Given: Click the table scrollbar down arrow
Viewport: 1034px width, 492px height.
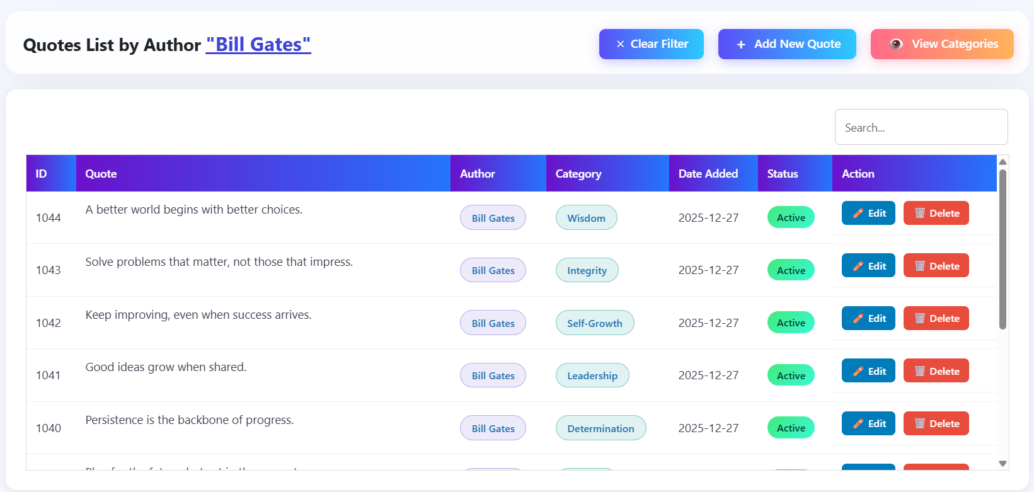Looking at the screenshot, I should tap(1002, 464).
